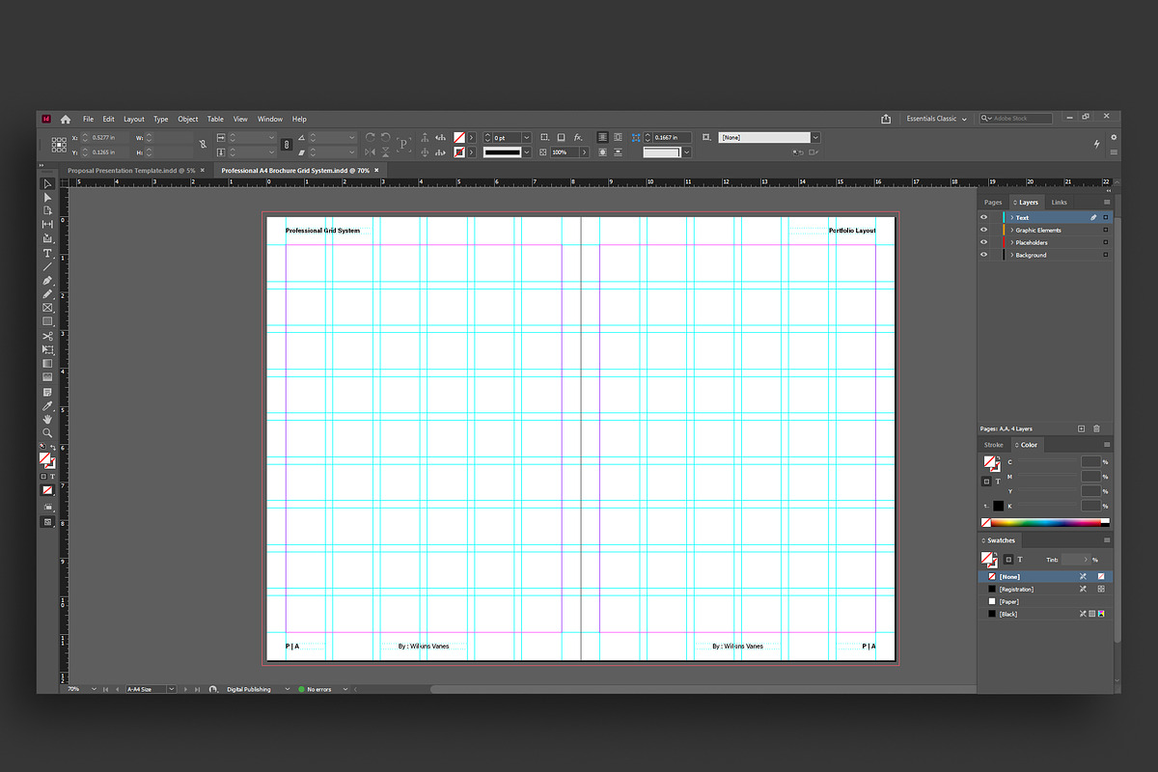1158x772 pixels.
Task: Toggle constrain width and height proportions
Action: [x=203, y=145]
